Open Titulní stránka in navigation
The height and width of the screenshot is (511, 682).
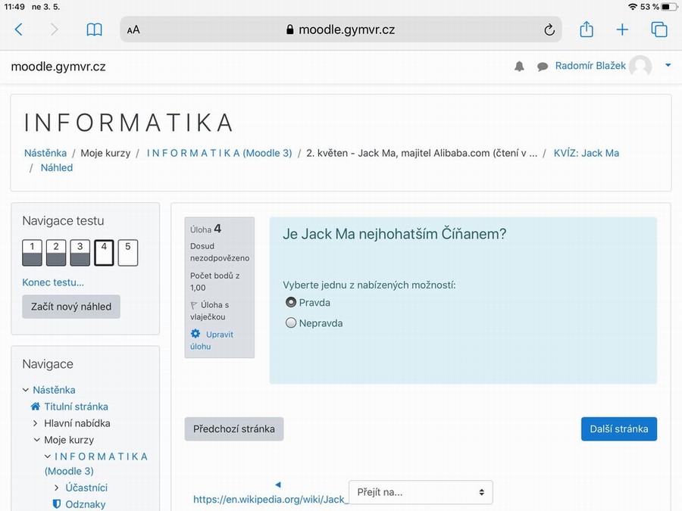point(76,407)
